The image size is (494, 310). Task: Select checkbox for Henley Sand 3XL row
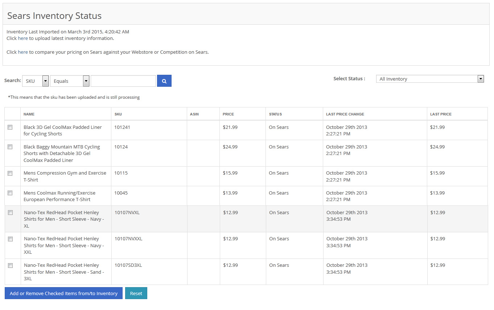click(10, 265)
